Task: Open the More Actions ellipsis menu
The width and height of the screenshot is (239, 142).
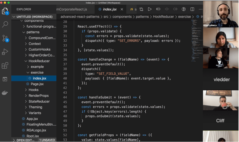Action: click(201, 9)
